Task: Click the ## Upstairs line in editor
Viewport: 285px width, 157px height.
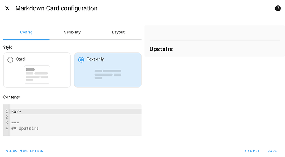Action: (76, 128)
